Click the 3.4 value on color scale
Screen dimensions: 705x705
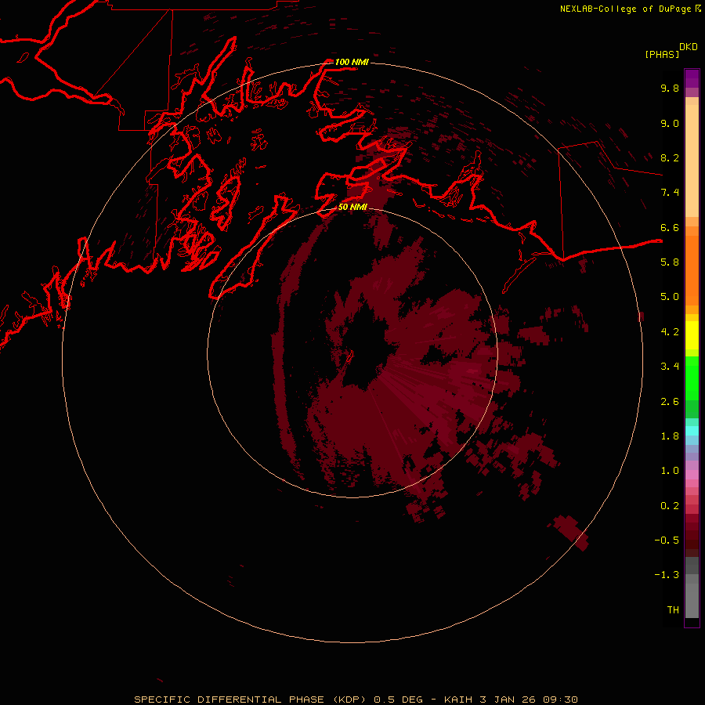pyautogui.click(x=670, y=367)
